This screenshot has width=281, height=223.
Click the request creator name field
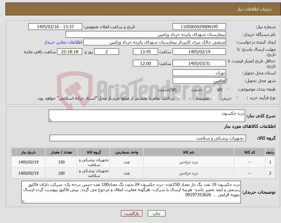click(154, 42)
